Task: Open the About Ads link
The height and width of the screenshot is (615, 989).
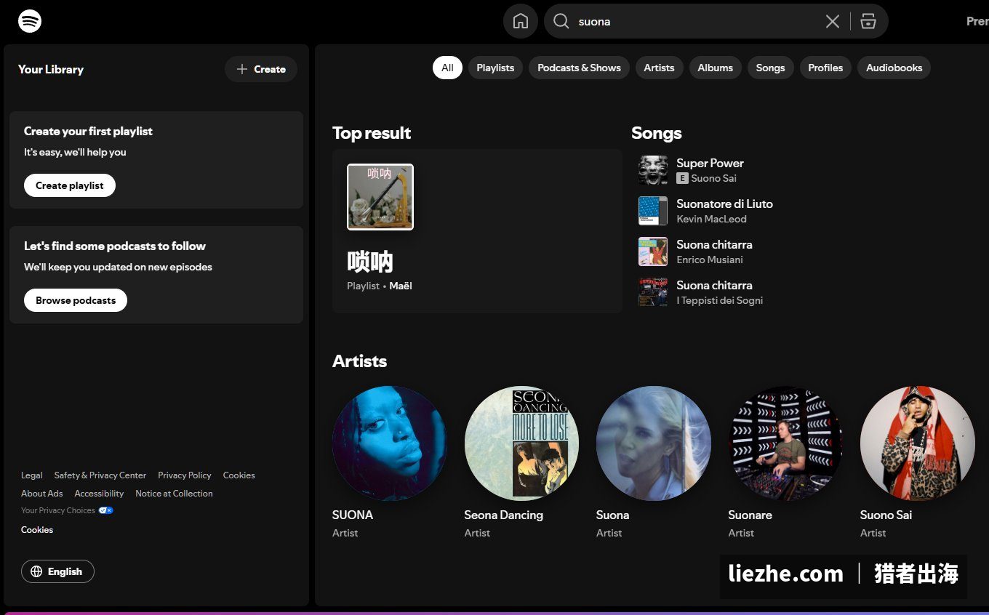Action: (42, 494)
